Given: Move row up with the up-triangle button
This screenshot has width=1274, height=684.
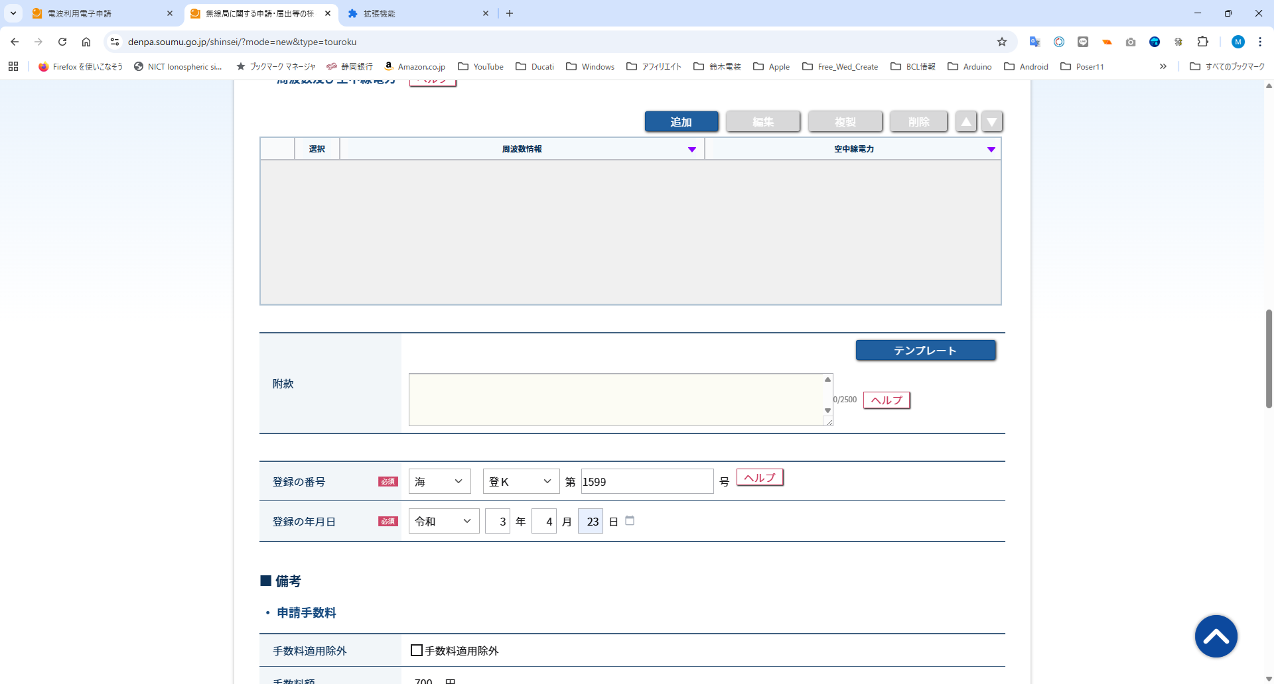Looking at the screenshot, I should pos(966,122).
